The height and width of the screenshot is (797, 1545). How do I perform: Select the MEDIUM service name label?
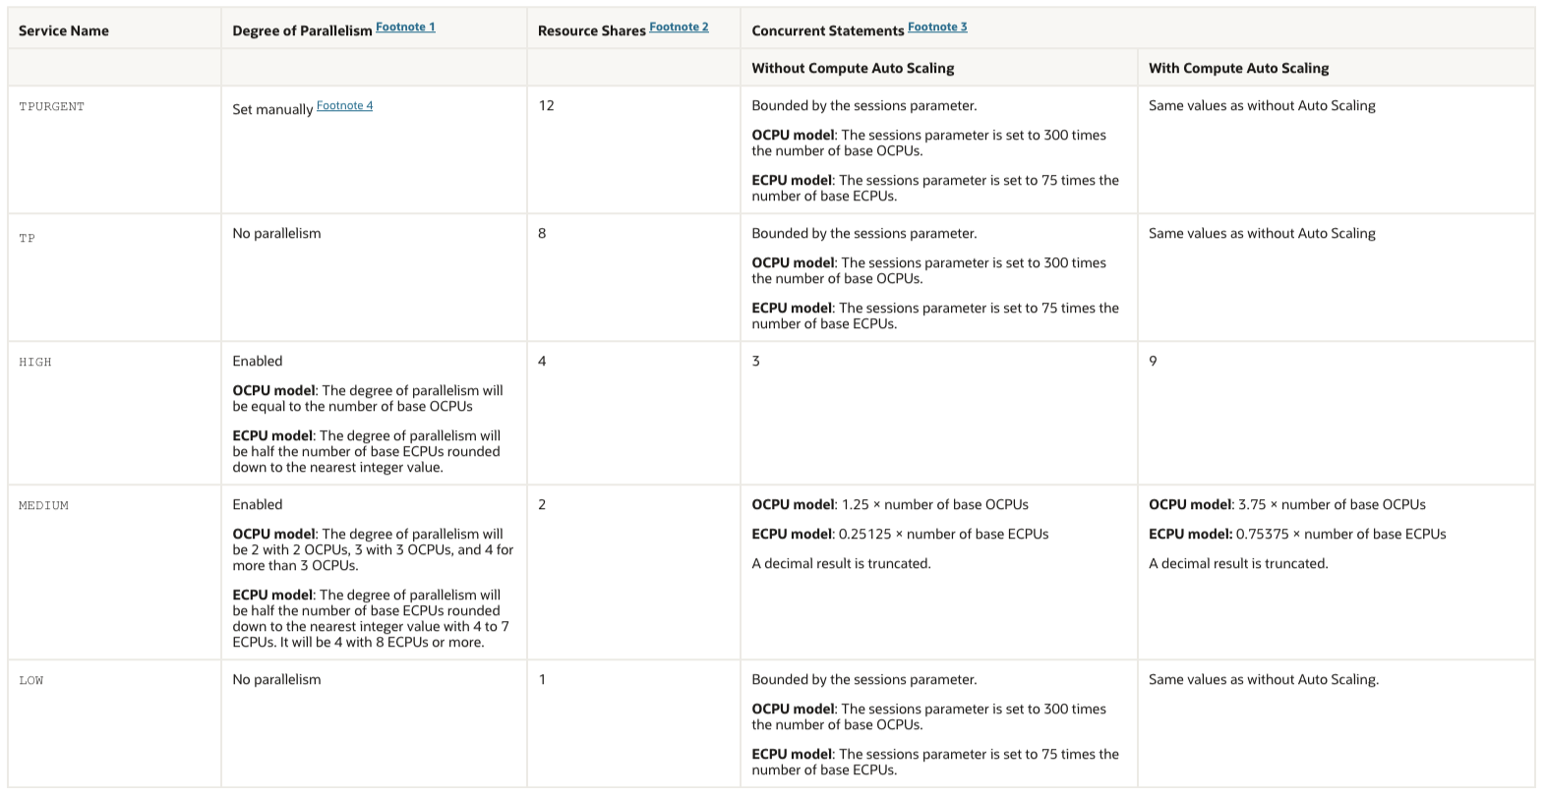[x=44, y=505]
